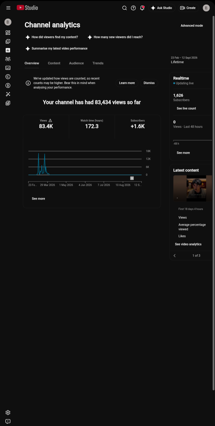Viewport: 215px width, 426px height.
Task: Open the channel avatar in the sidebar
Action: tap(8, 22)
